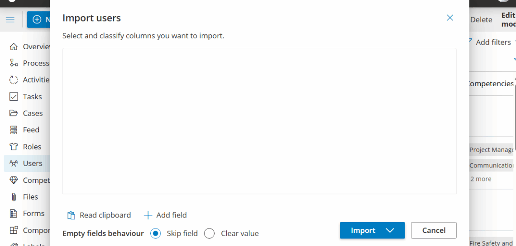
Task: Expand the 2 more competencies link
Action: click(481, 179)
